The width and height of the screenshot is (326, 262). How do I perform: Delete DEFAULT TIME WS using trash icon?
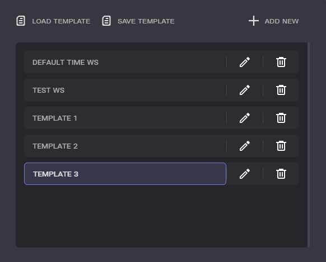click(x=281, y=62)
